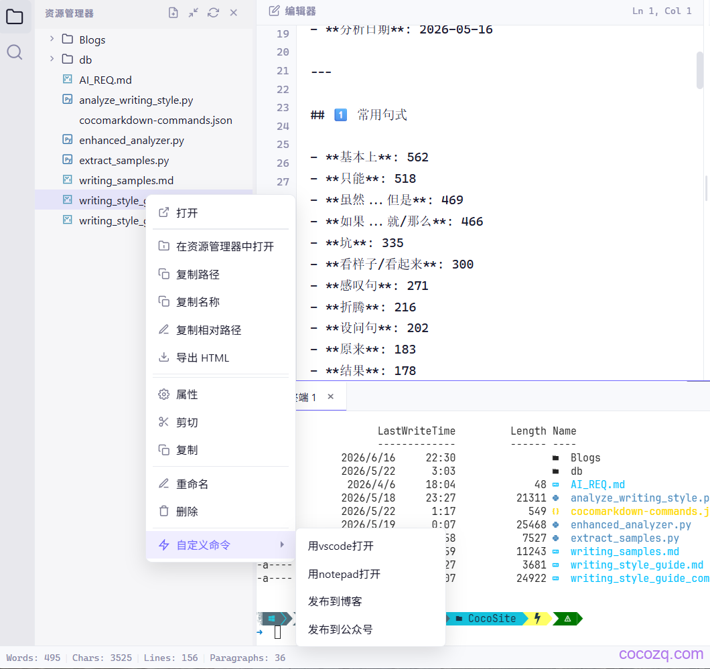This screenshot has width=710, height=669.
Task: Select 用vscode打开 in submenu
Action: (370, 546)
